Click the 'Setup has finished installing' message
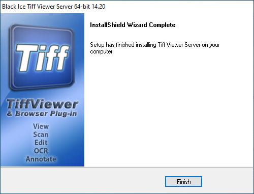The image size is (254, 194). pyautogui.click(x=155, y=48)
